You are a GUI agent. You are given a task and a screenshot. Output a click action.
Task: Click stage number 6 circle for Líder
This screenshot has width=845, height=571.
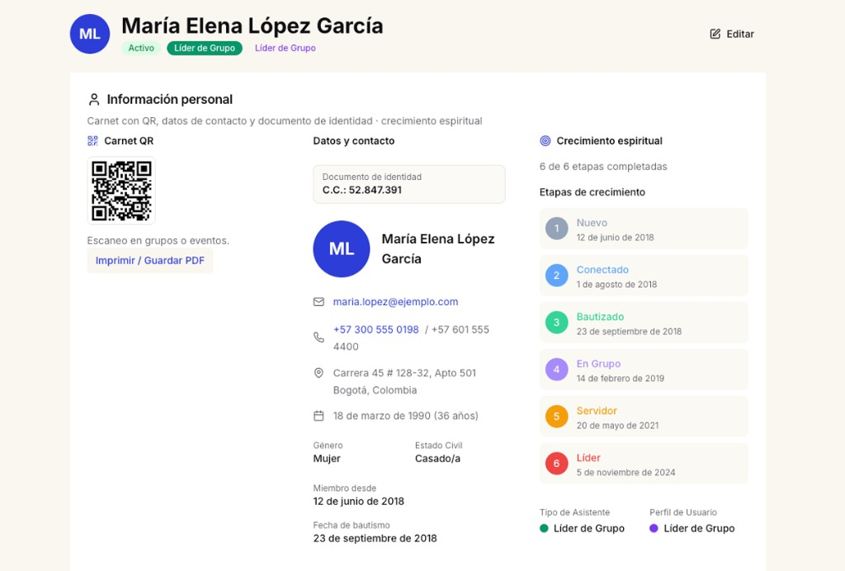(557, 463)
